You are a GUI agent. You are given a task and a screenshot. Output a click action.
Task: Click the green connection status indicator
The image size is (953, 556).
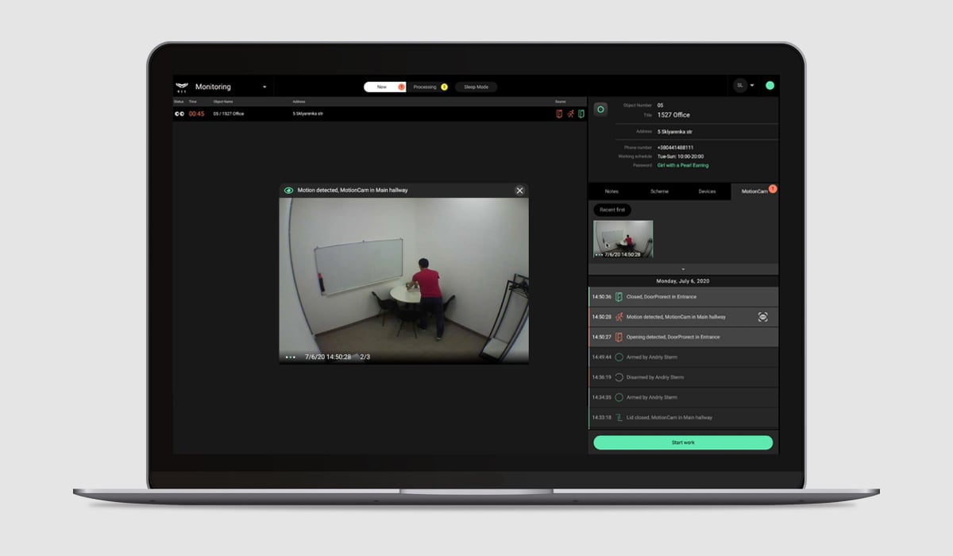tap(770, 86)
